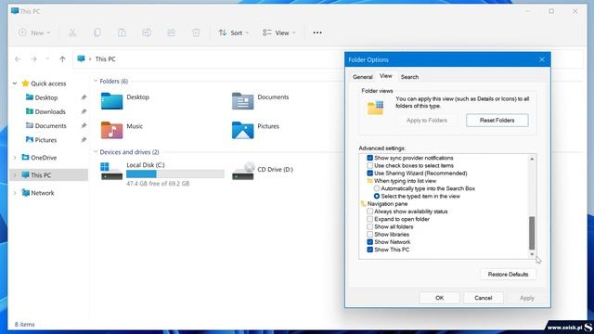Click Advanced settings scrollbar thumb
This screenshot has height=334, width=594.
click(x=532, y=233)
